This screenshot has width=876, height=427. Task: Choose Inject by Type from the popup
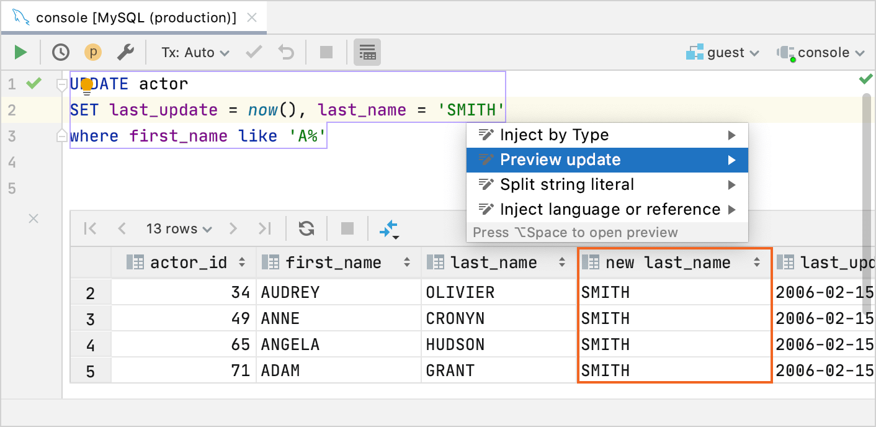tap(607, 135)
